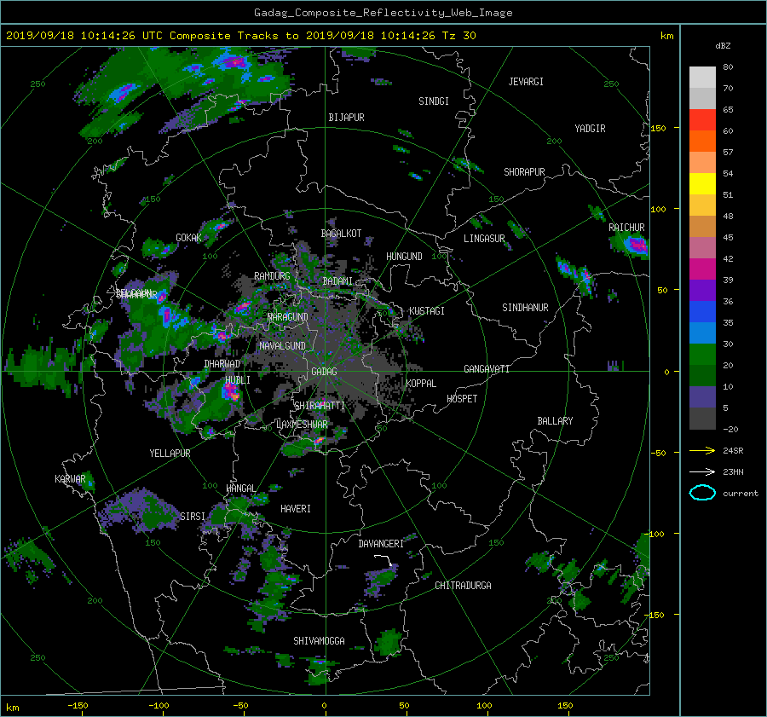Select the HUBLI city label
This screenshot has width=767, height=717.
[238, 379]
